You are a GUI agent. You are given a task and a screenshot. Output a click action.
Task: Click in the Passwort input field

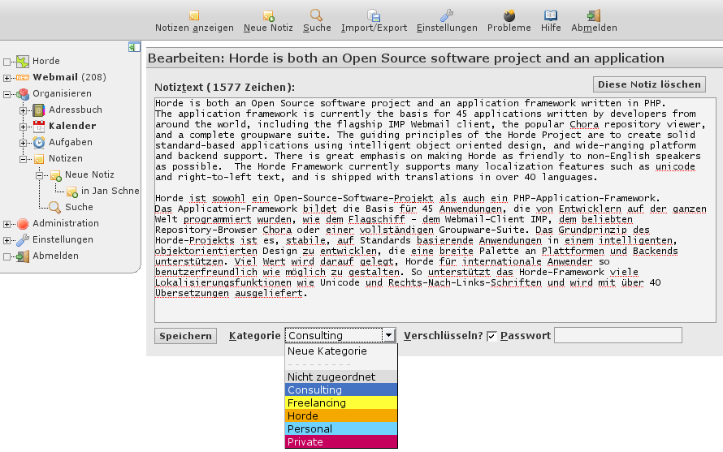pos(618,335)
